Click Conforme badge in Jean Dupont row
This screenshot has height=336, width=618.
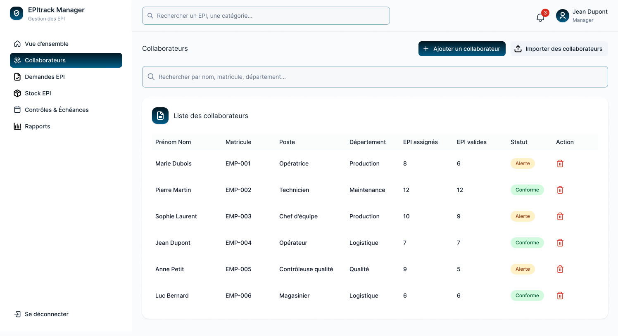click(527, 243)
